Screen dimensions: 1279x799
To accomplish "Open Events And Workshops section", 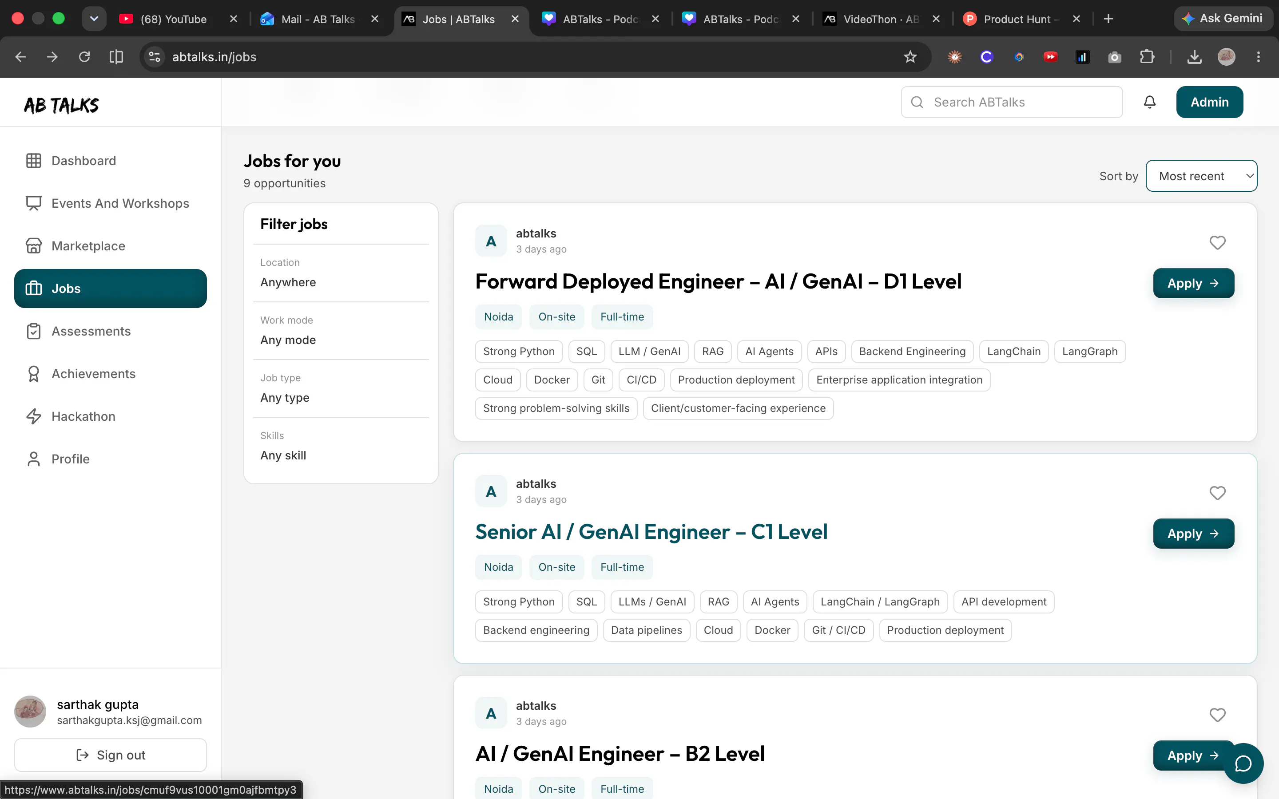I will pos(111,203).
